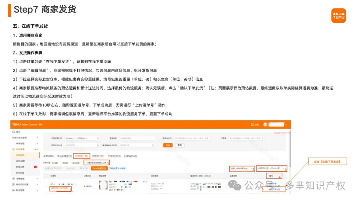Click the orange TEMU logo on the slide
This screenshot has width=357, height=200.
point(338,16)
